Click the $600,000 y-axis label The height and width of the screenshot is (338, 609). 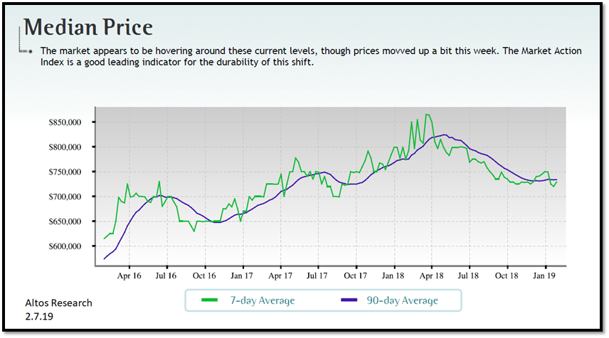(67, 246)
